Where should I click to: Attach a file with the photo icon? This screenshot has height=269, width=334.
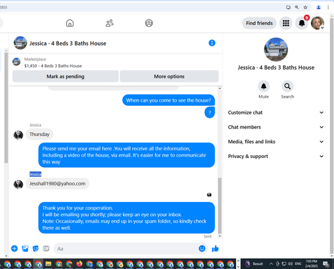[25, 248]
